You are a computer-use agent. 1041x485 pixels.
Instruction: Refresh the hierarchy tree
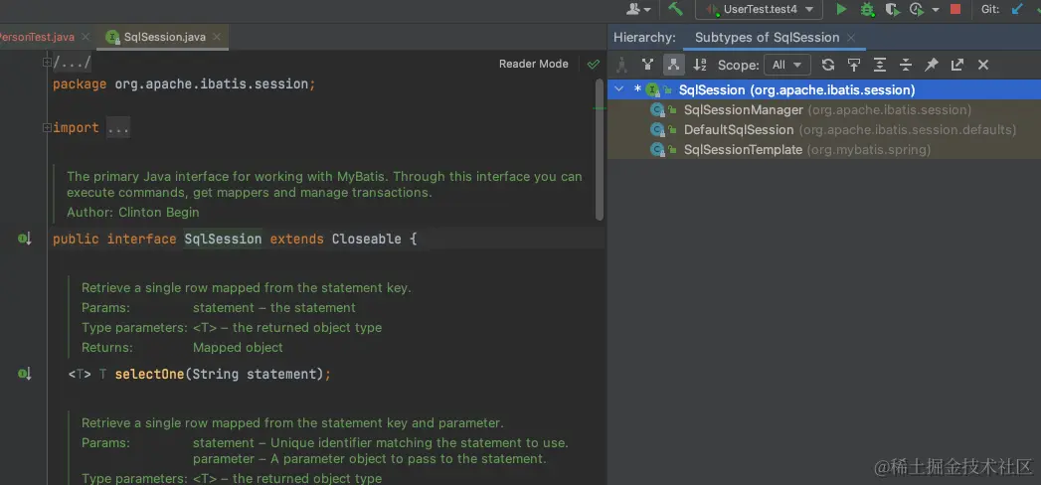(828, 65)
